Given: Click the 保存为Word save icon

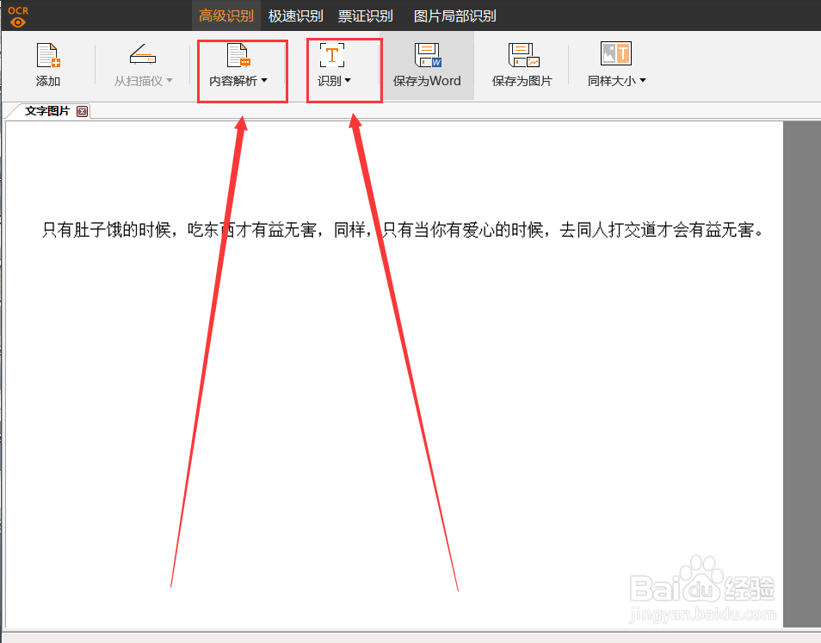Looking at the screenshot, I should (x=428, y=56).
